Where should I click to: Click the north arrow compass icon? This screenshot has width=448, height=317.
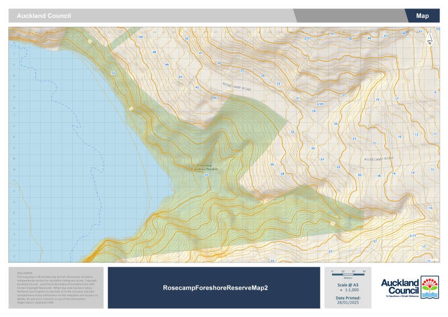pyautogui.click(x=430, y=39)
